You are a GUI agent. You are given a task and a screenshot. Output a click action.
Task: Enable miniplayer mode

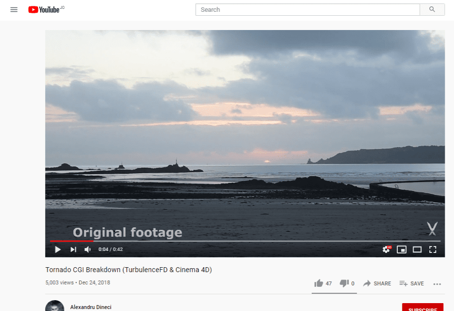(x=402, y=249)
